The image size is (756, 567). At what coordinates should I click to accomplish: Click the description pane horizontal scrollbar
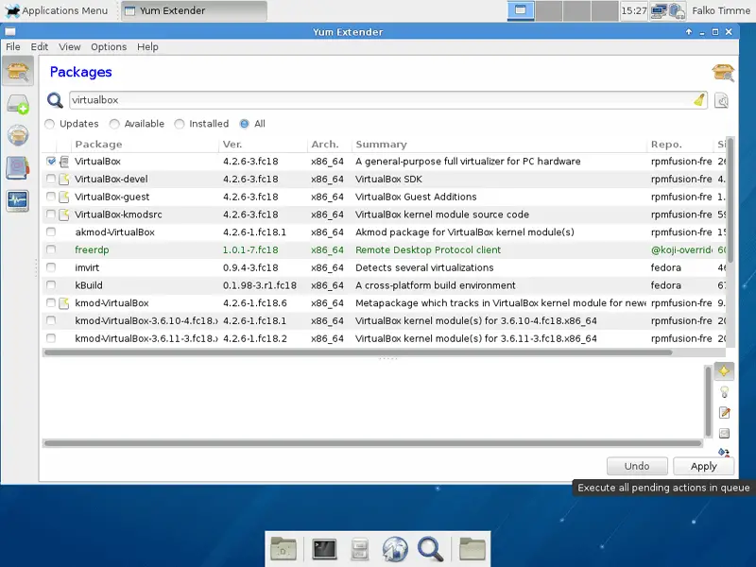(x=372, y=443)
